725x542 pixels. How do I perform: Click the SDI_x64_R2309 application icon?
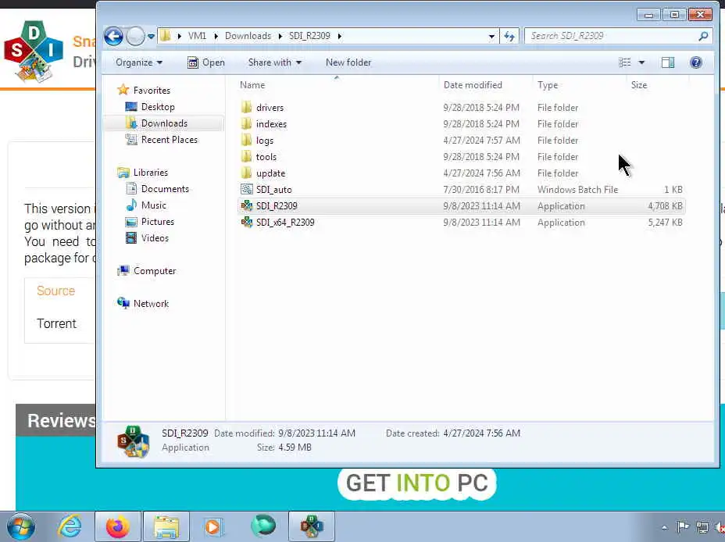(247, 223)
